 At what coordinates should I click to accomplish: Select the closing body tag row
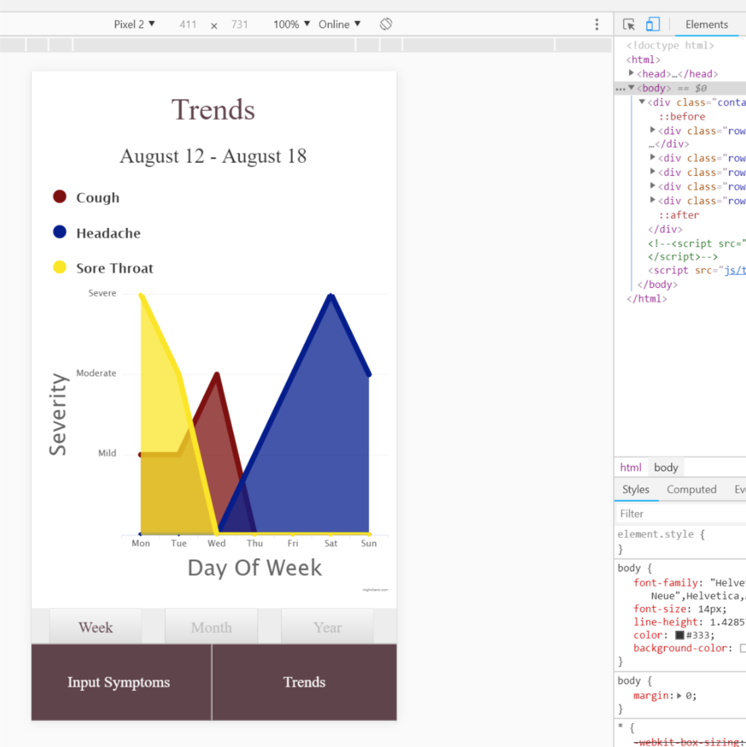point(657,284)
